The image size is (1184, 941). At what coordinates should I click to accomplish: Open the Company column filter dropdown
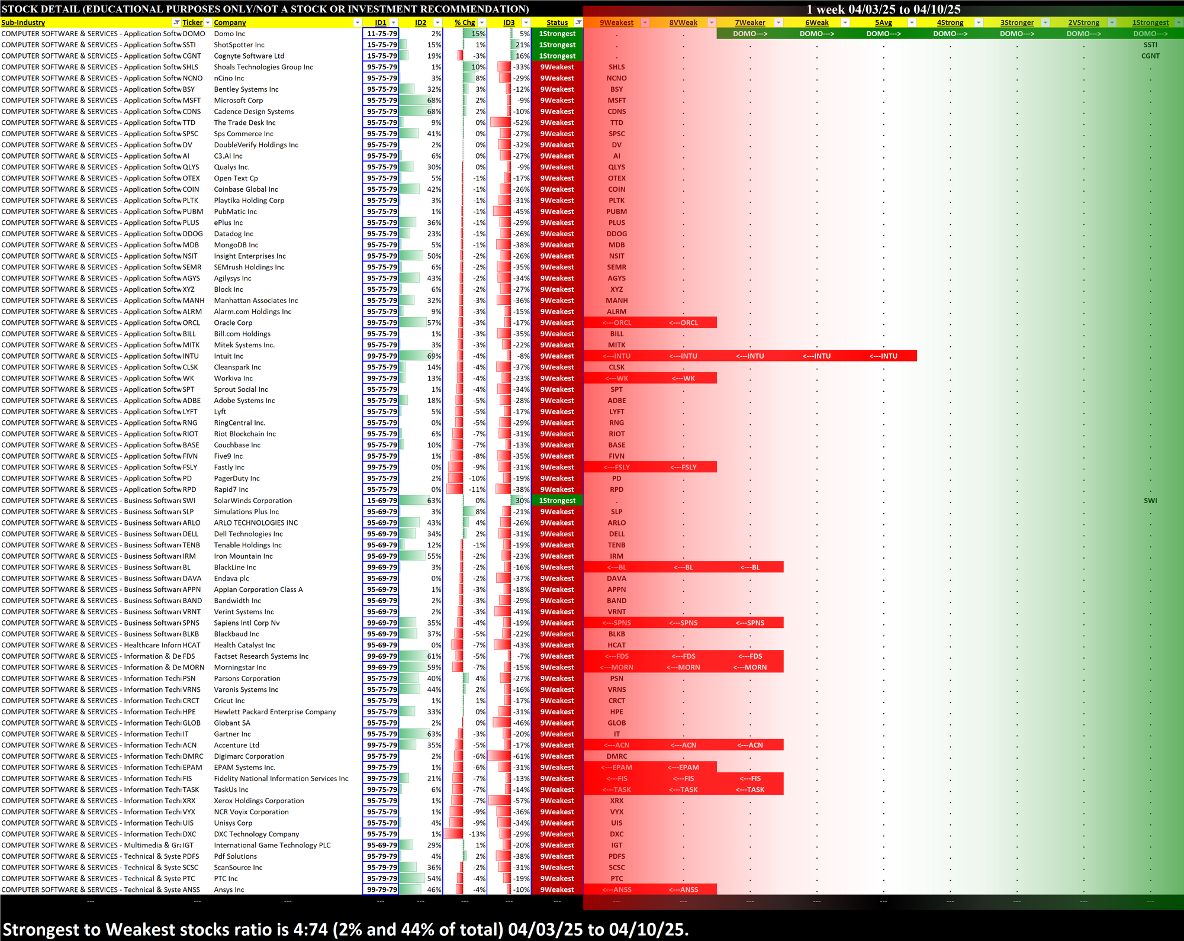coord(357,22)
